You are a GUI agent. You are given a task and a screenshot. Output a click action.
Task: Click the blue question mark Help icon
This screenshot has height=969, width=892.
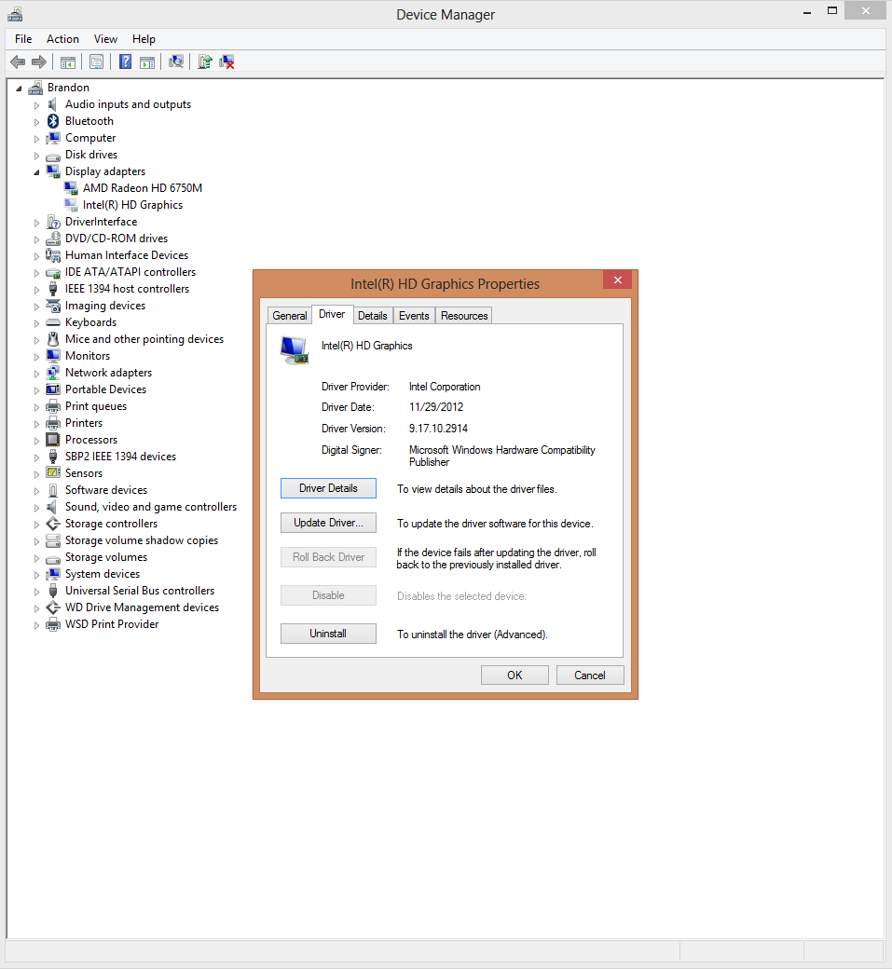pyautogui.click(x=126, y=61)
